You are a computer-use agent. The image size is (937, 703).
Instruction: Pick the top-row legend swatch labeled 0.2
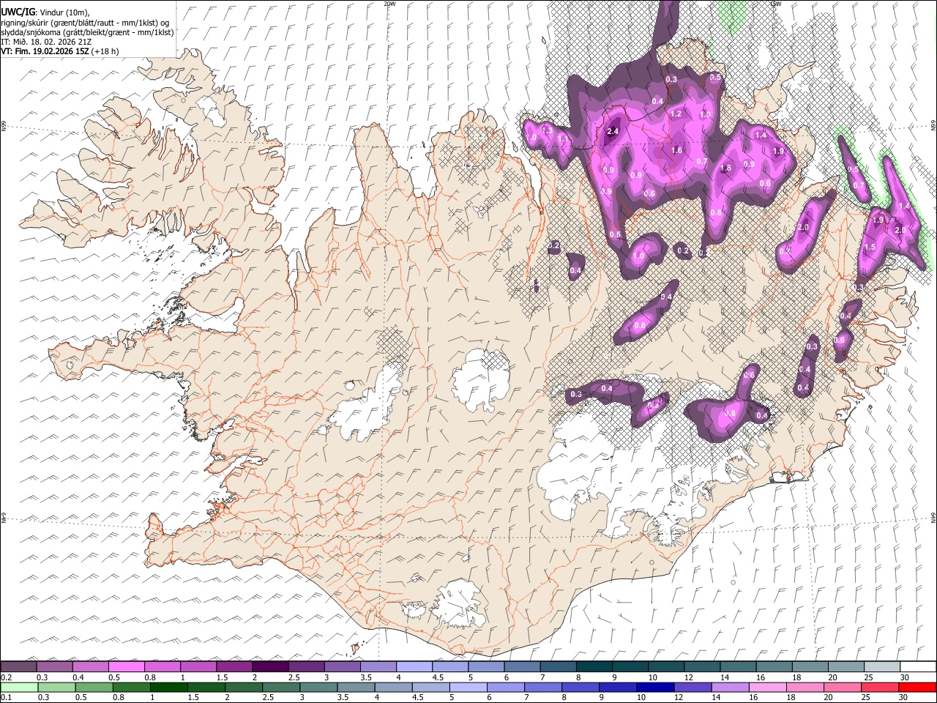18,667
